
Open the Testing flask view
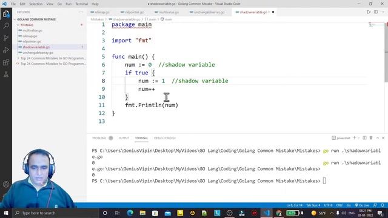(x=6, y=74)
